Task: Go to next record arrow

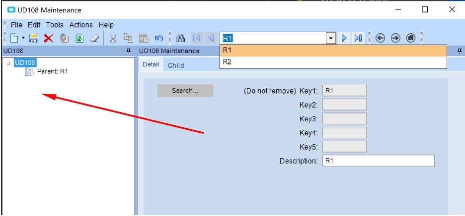Action: (x=344, y=38)
